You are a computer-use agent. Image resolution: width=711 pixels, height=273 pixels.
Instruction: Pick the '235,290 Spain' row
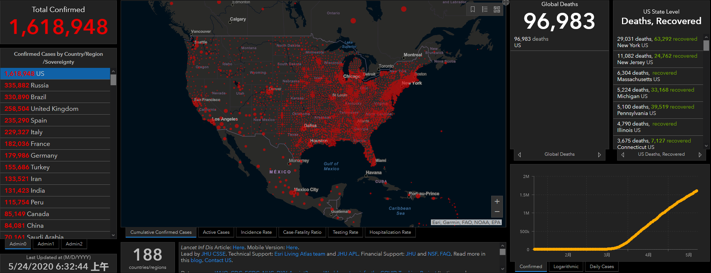[55, 120]
